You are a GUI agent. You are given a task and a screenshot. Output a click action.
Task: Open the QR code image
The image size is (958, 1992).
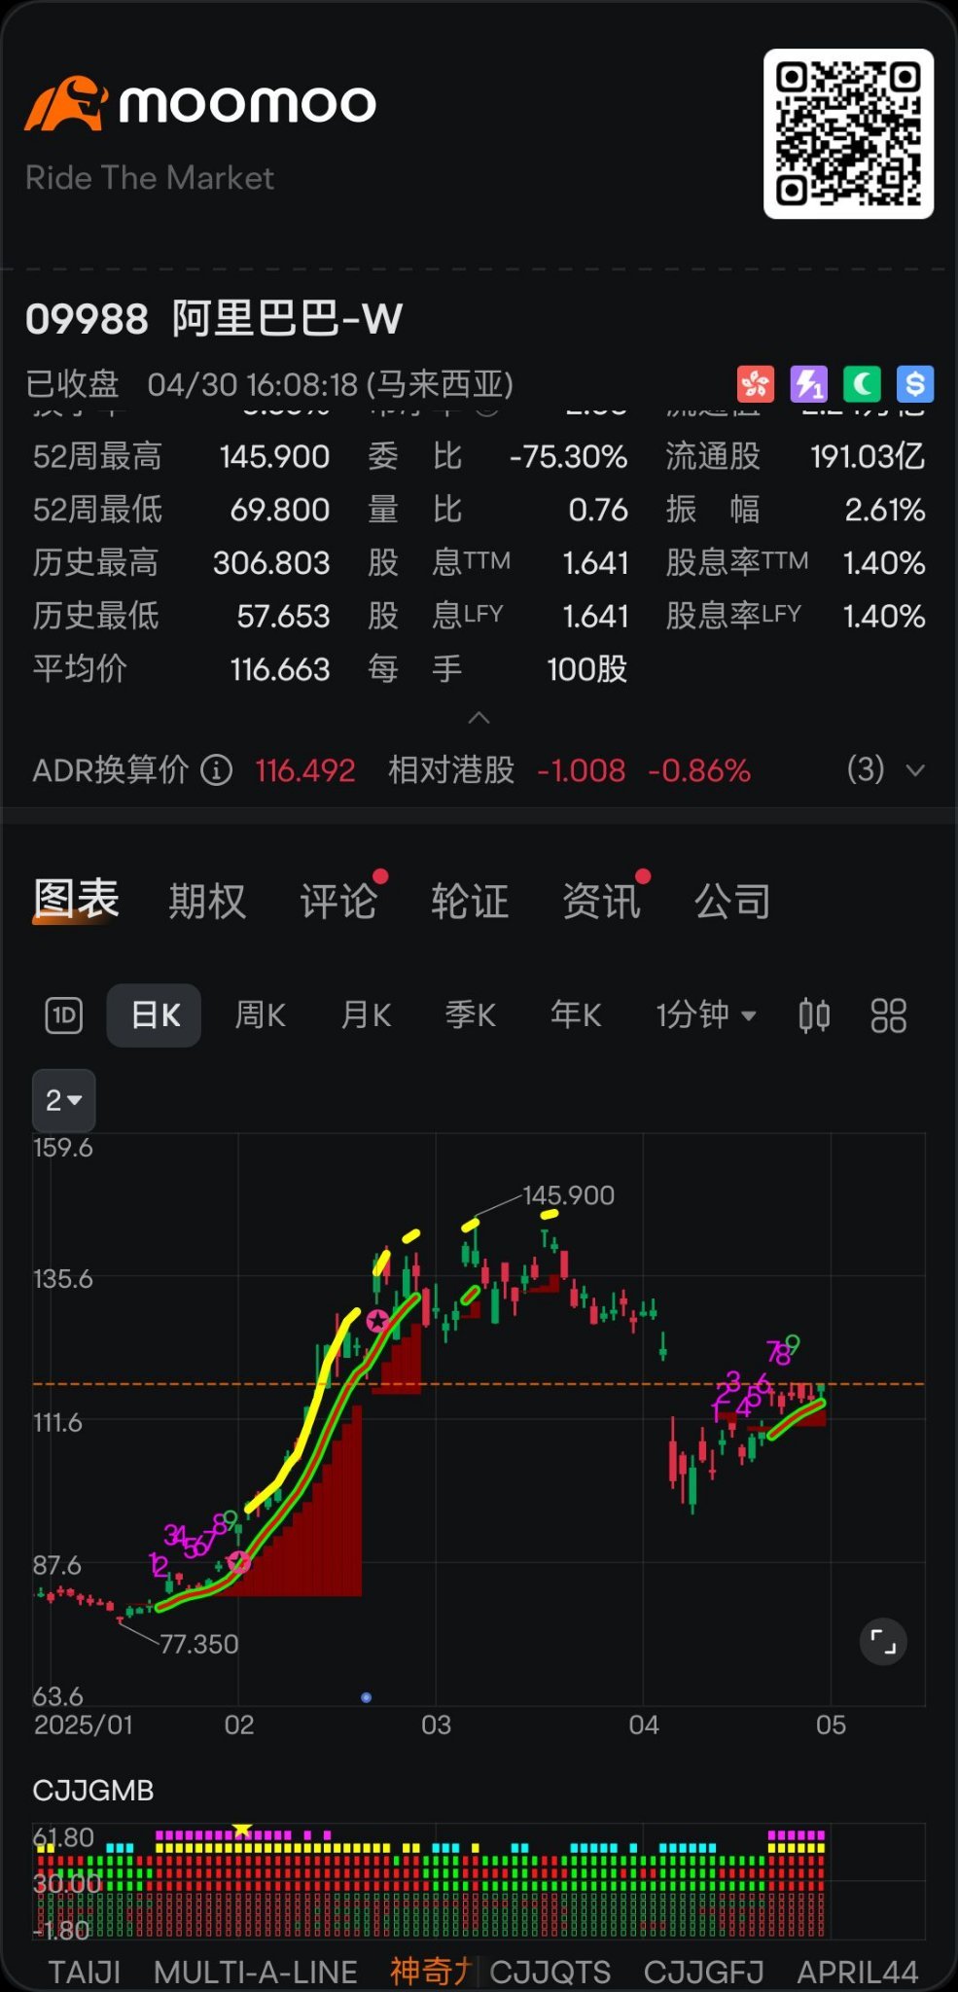point(848,134)
